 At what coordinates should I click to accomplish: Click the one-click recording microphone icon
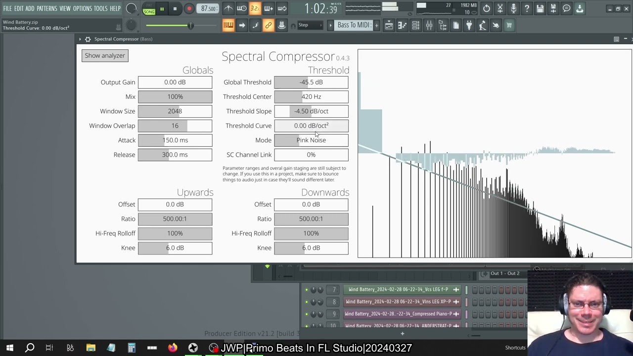pos(513,8)
